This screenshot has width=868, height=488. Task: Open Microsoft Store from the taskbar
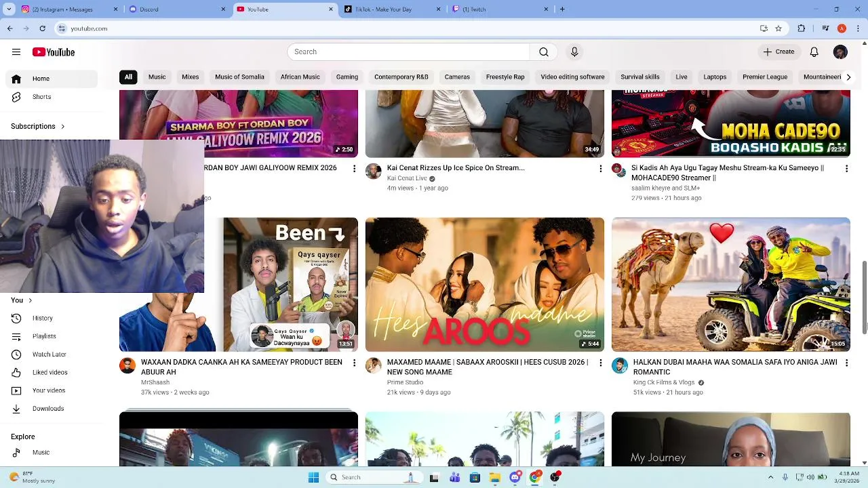click(475, 477)
